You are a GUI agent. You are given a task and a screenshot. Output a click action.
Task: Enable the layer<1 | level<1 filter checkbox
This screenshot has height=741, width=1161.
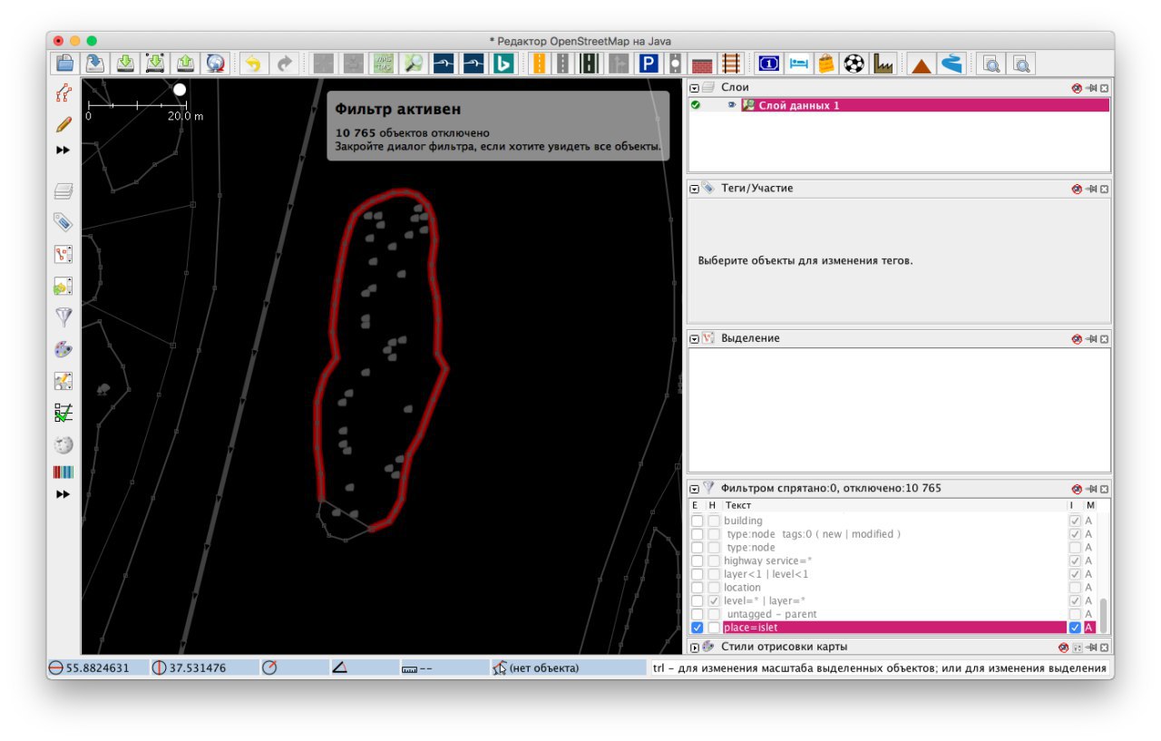[697, 574]
